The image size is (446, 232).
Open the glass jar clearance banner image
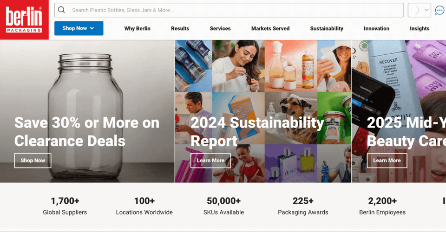pyautogui.click(x=87, y=79)
